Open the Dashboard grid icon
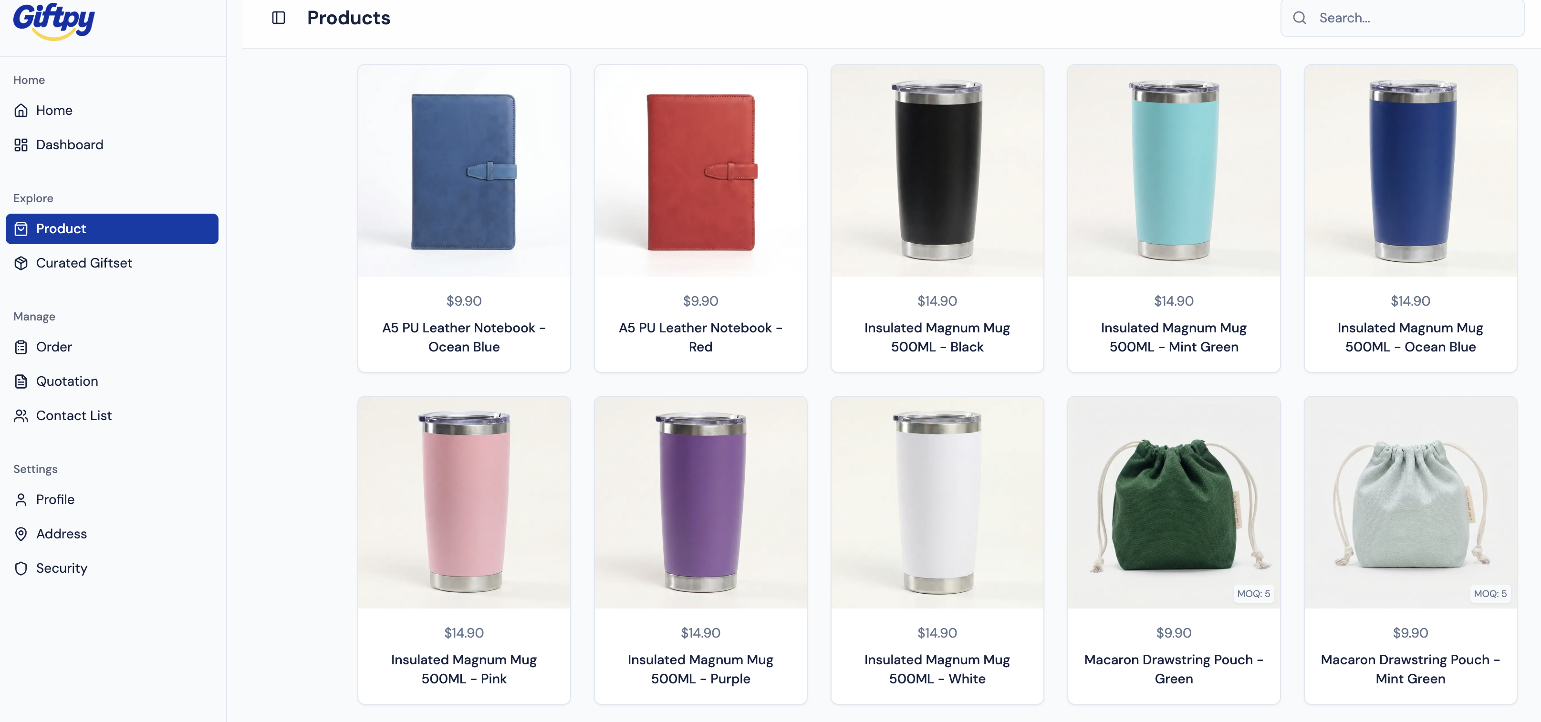The image size is (1541, 722). [21, 145]
